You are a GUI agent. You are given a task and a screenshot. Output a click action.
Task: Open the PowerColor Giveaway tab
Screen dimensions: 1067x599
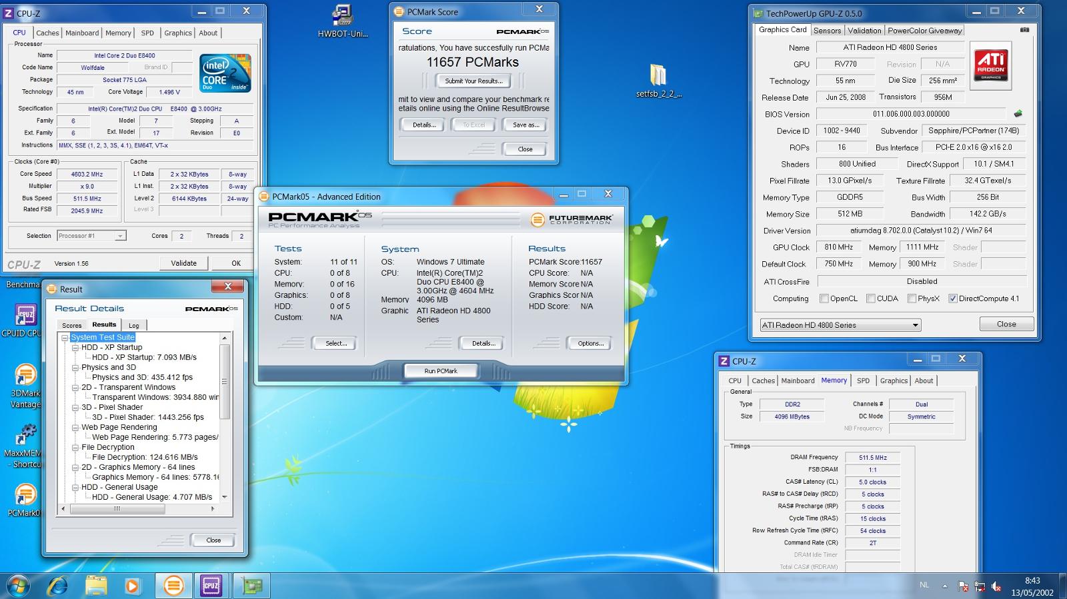coord(924,31)
